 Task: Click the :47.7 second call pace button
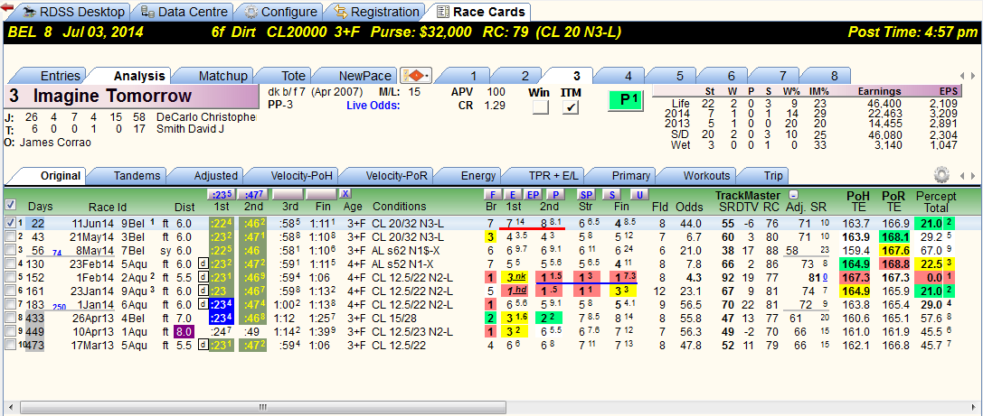(x=254, y=194)
